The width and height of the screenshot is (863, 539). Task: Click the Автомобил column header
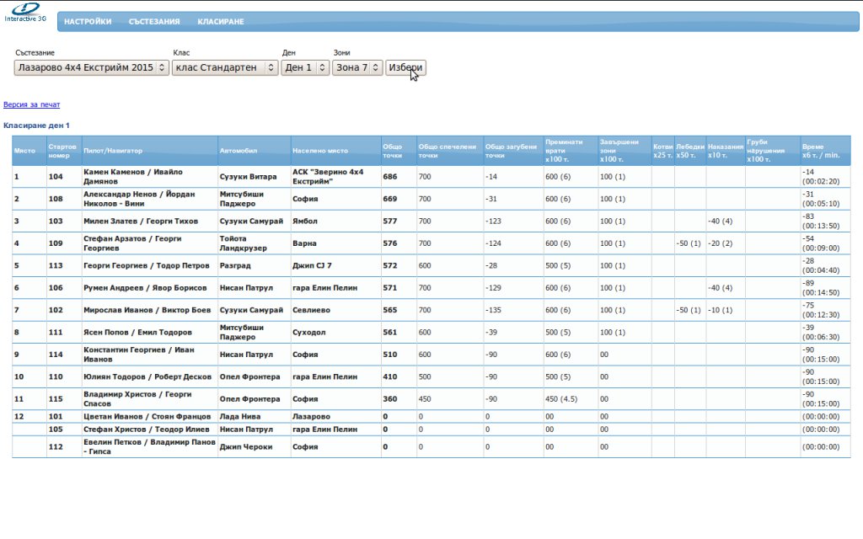(x=236, y=151)
